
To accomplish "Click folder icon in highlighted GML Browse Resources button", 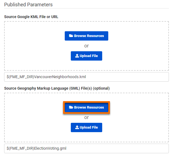I will click(71, 107).
